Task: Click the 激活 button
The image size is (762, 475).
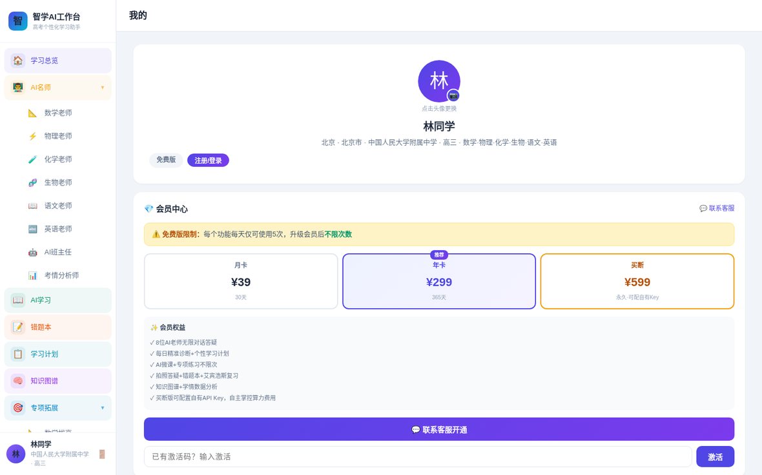Action: [x=715, y=456]
